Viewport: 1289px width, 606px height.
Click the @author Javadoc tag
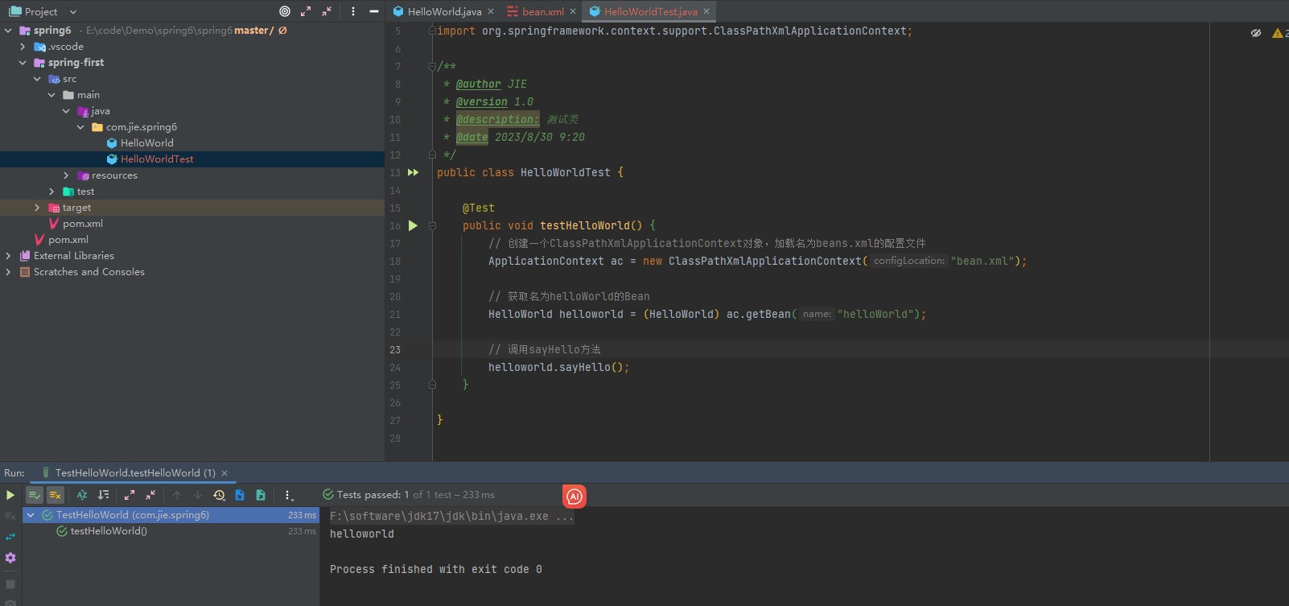[x=479, y=84]
